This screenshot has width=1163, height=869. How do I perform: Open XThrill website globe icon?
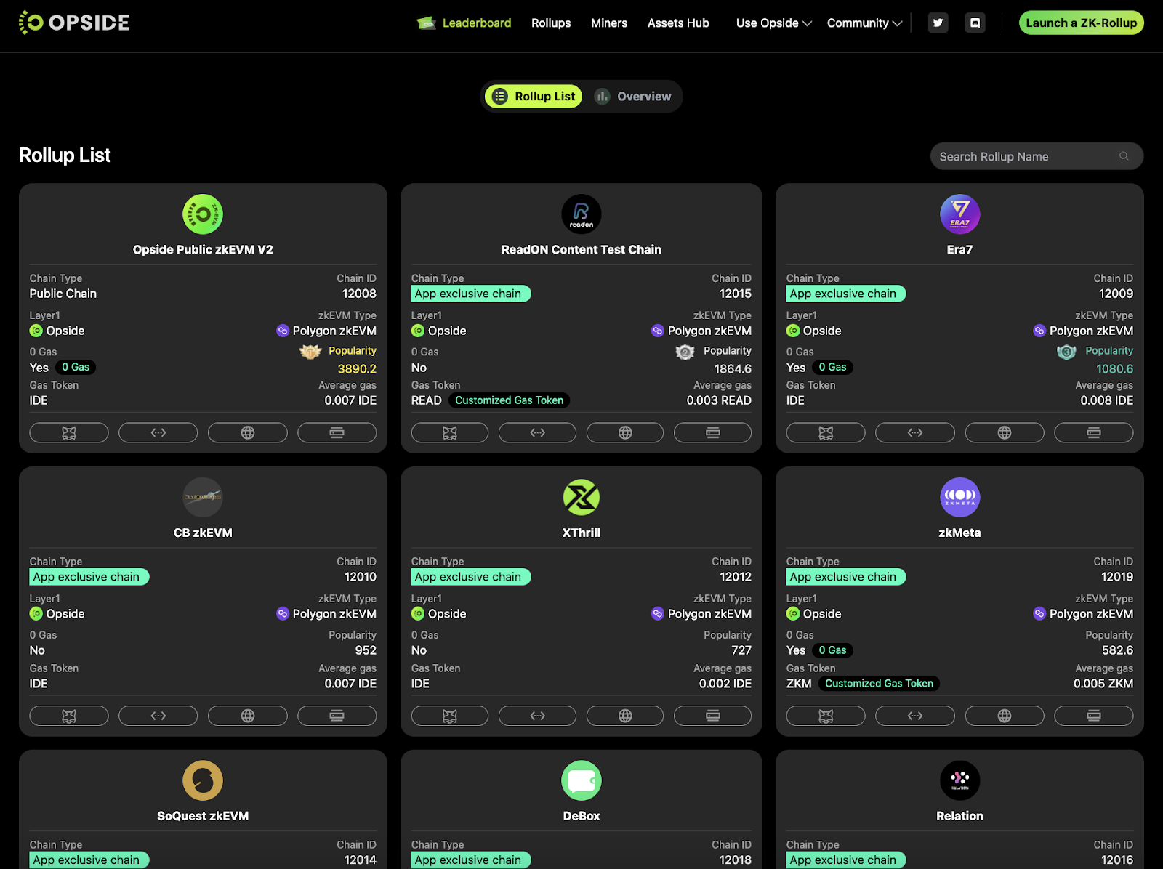pyautogui.click(x=625, y=716)
